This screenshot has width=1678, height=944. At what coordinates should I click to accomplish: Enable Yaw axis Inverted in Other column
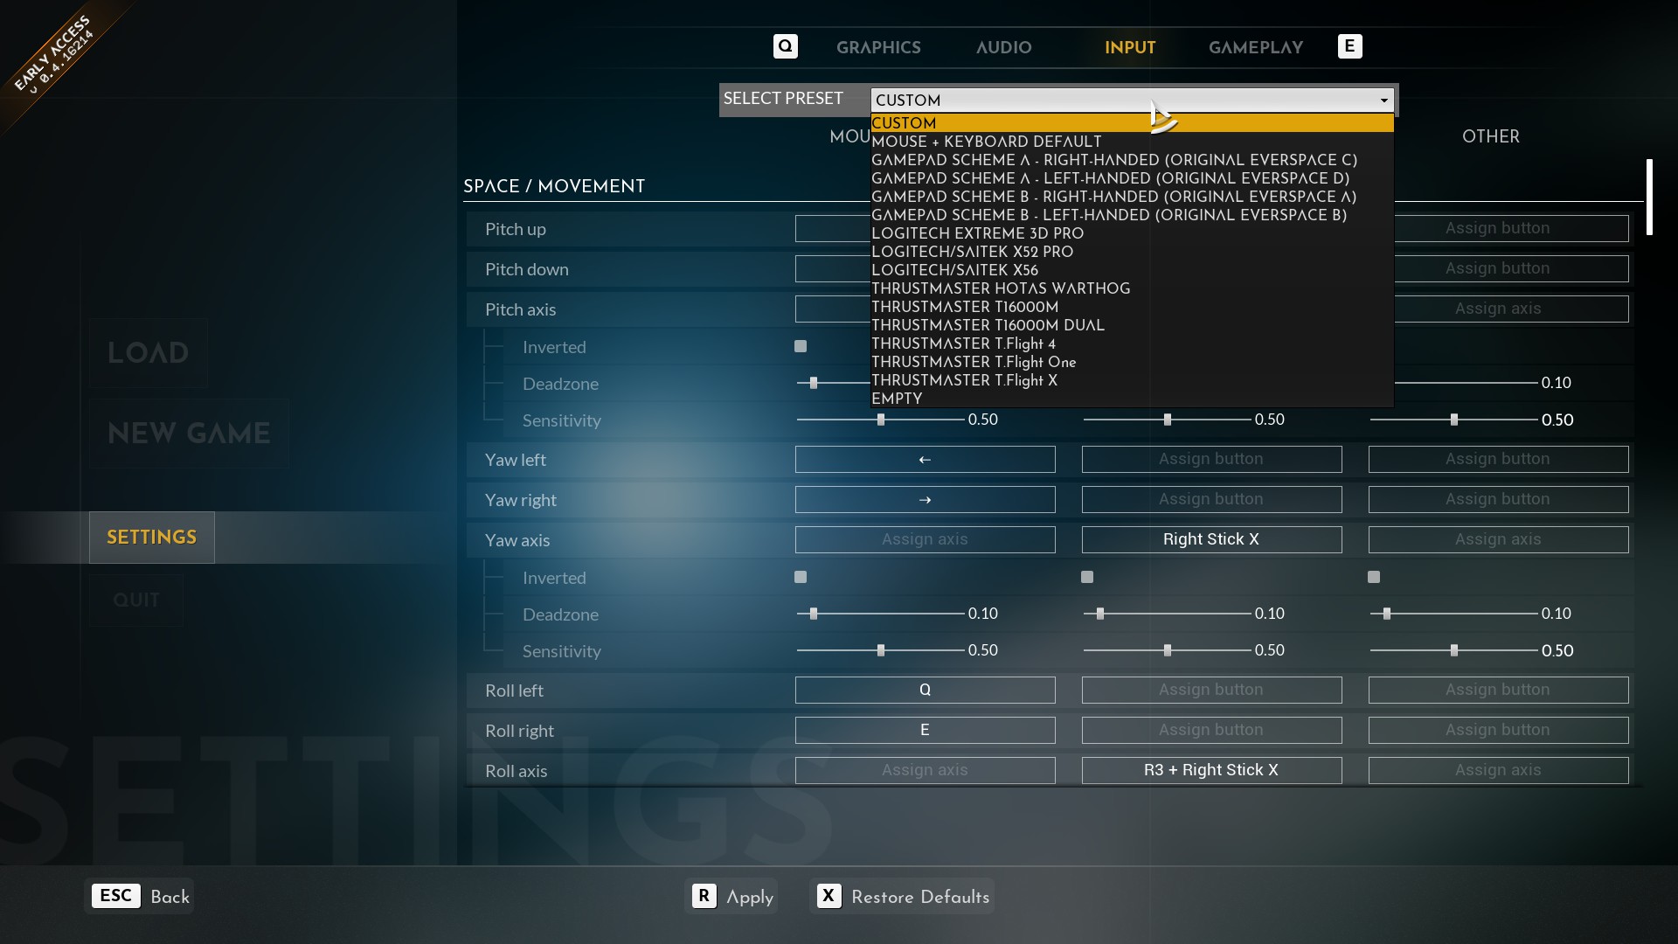[x=1374, y=578]
